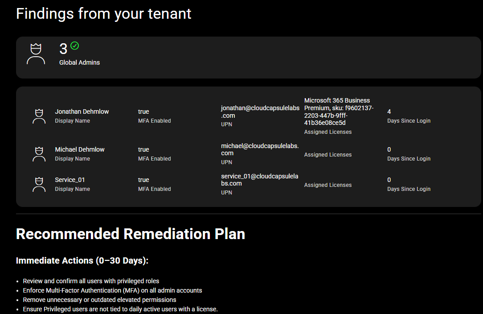Select the Jonathan Dehmlow display name

82,112
